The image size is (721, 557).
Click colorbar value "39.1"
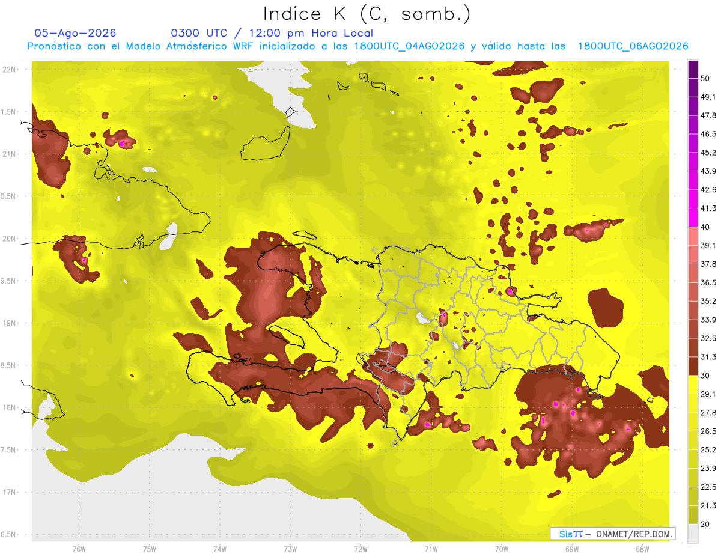(708, 245)
